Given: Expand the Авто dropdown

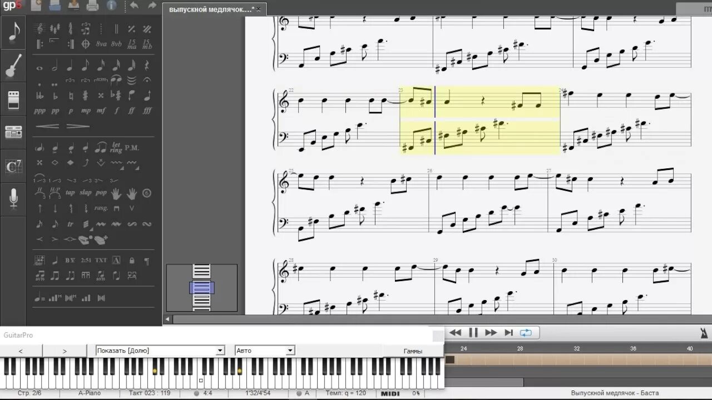Looking at the screenshot, I should point(290,351).
